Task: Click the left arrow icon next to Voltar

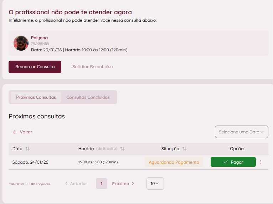Action: pos(15,132)
